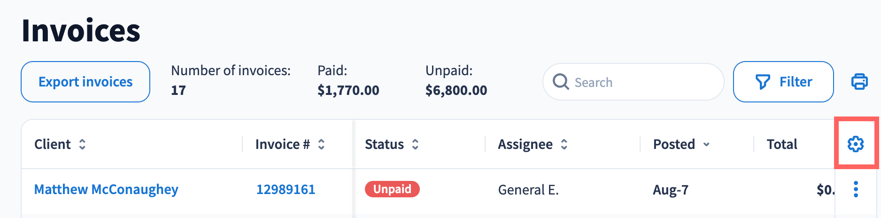
Task: Click the funnel icon on Filter
Action: click(763, 82)
